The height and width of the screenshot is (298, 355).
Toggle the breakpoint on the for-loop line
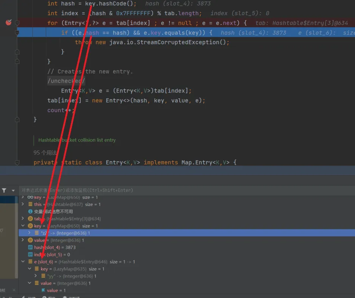tap(8, 23)
